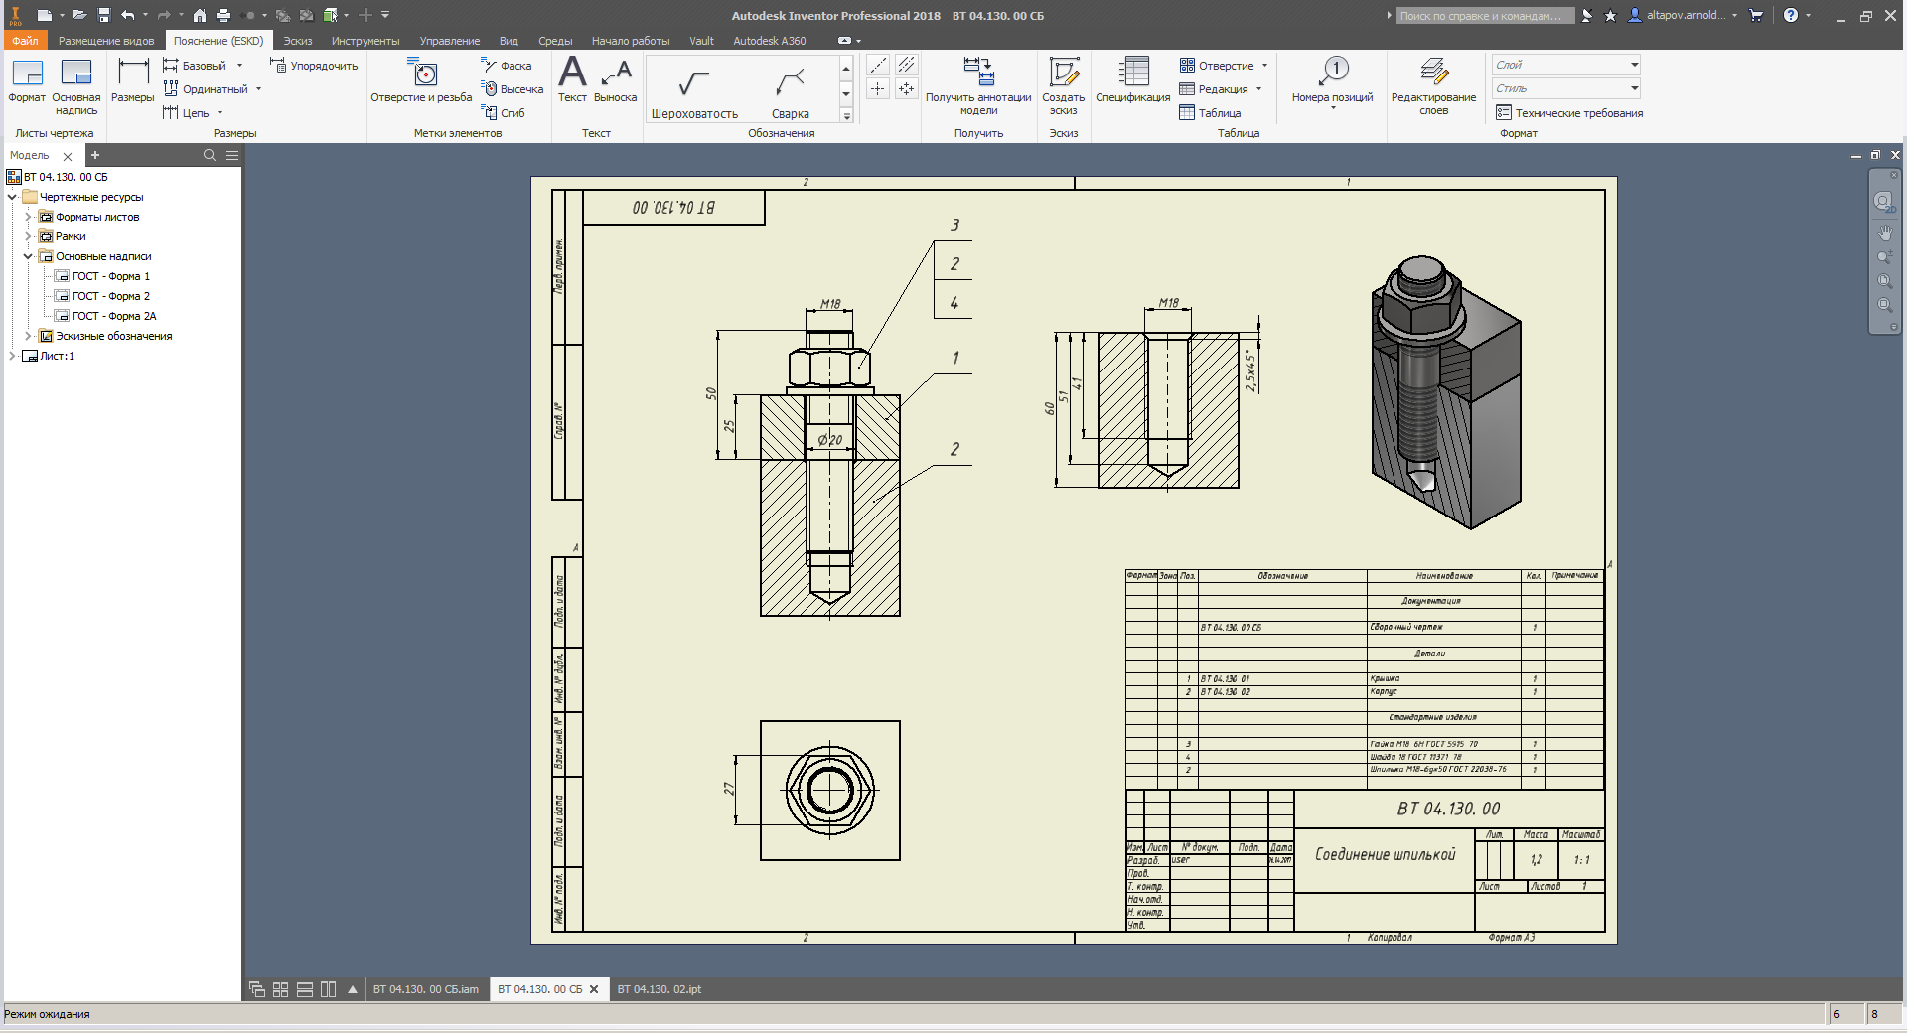The height and width of the screenshot is (1033, 1907).
Task: Select ГОСТ - Форма 2А tree item
Action: tap(113, 316)
